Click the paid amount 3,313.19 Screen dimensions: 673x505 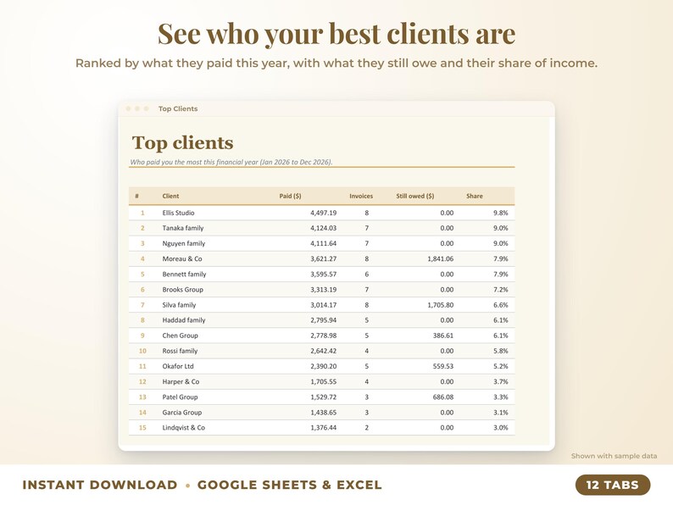click(x=323, y=290)
